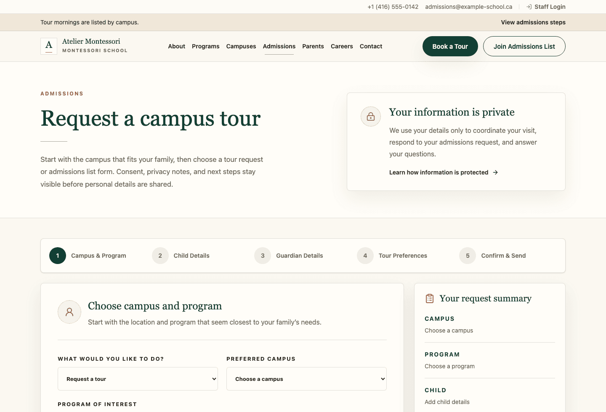Click the Your request summary heading
Viewport: 606px width, 412px height.
[x=486, y=298]
